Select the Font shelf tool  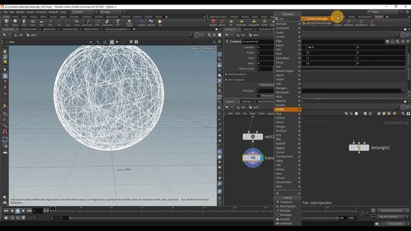coord(118,22)
